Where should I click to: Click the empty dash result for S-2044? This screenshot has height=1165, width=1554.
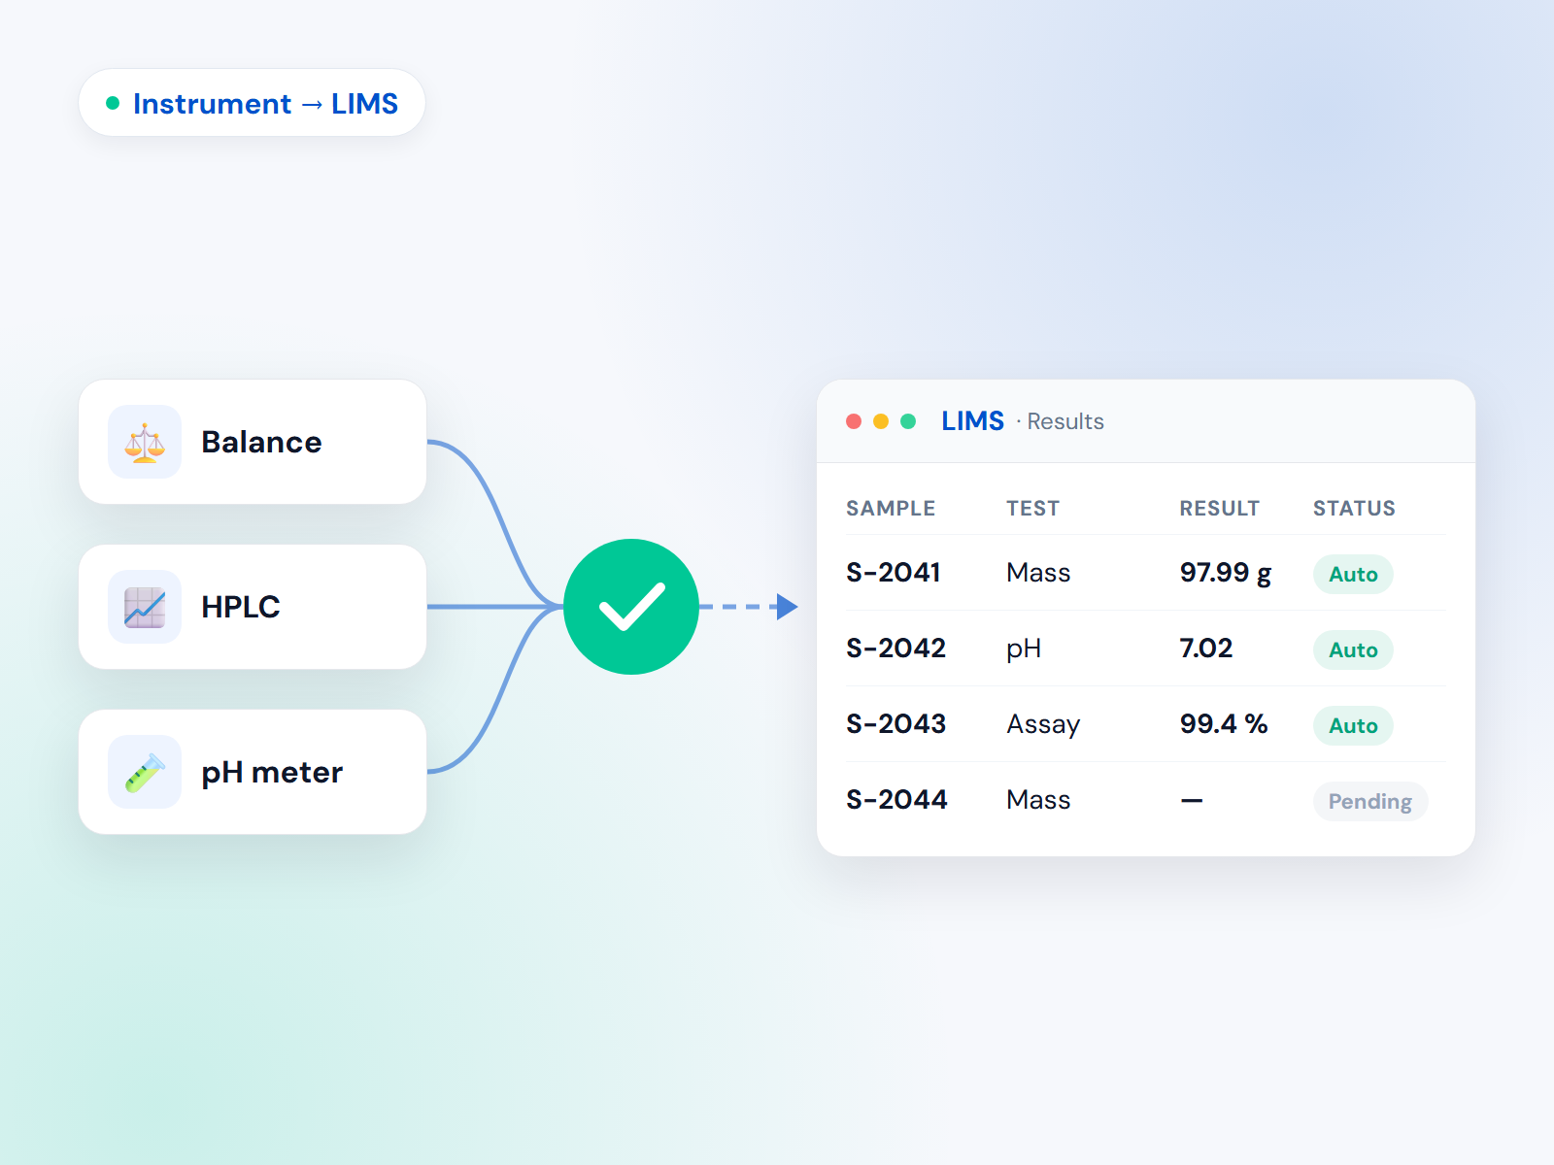[1192, 801]
